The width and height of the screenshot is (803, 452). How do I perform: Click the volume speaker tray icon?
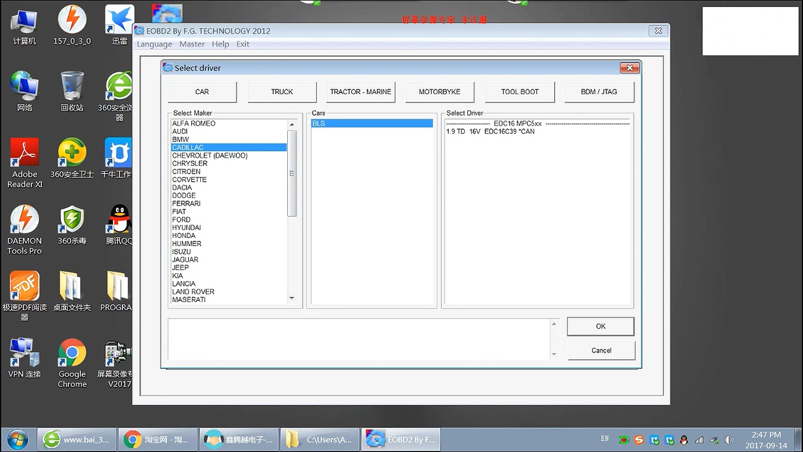click(x=729, y=440)
